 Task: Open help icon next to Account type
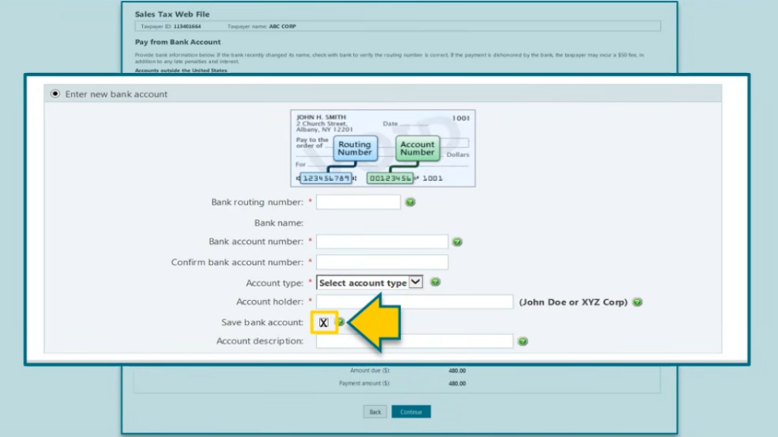point(435,282)
